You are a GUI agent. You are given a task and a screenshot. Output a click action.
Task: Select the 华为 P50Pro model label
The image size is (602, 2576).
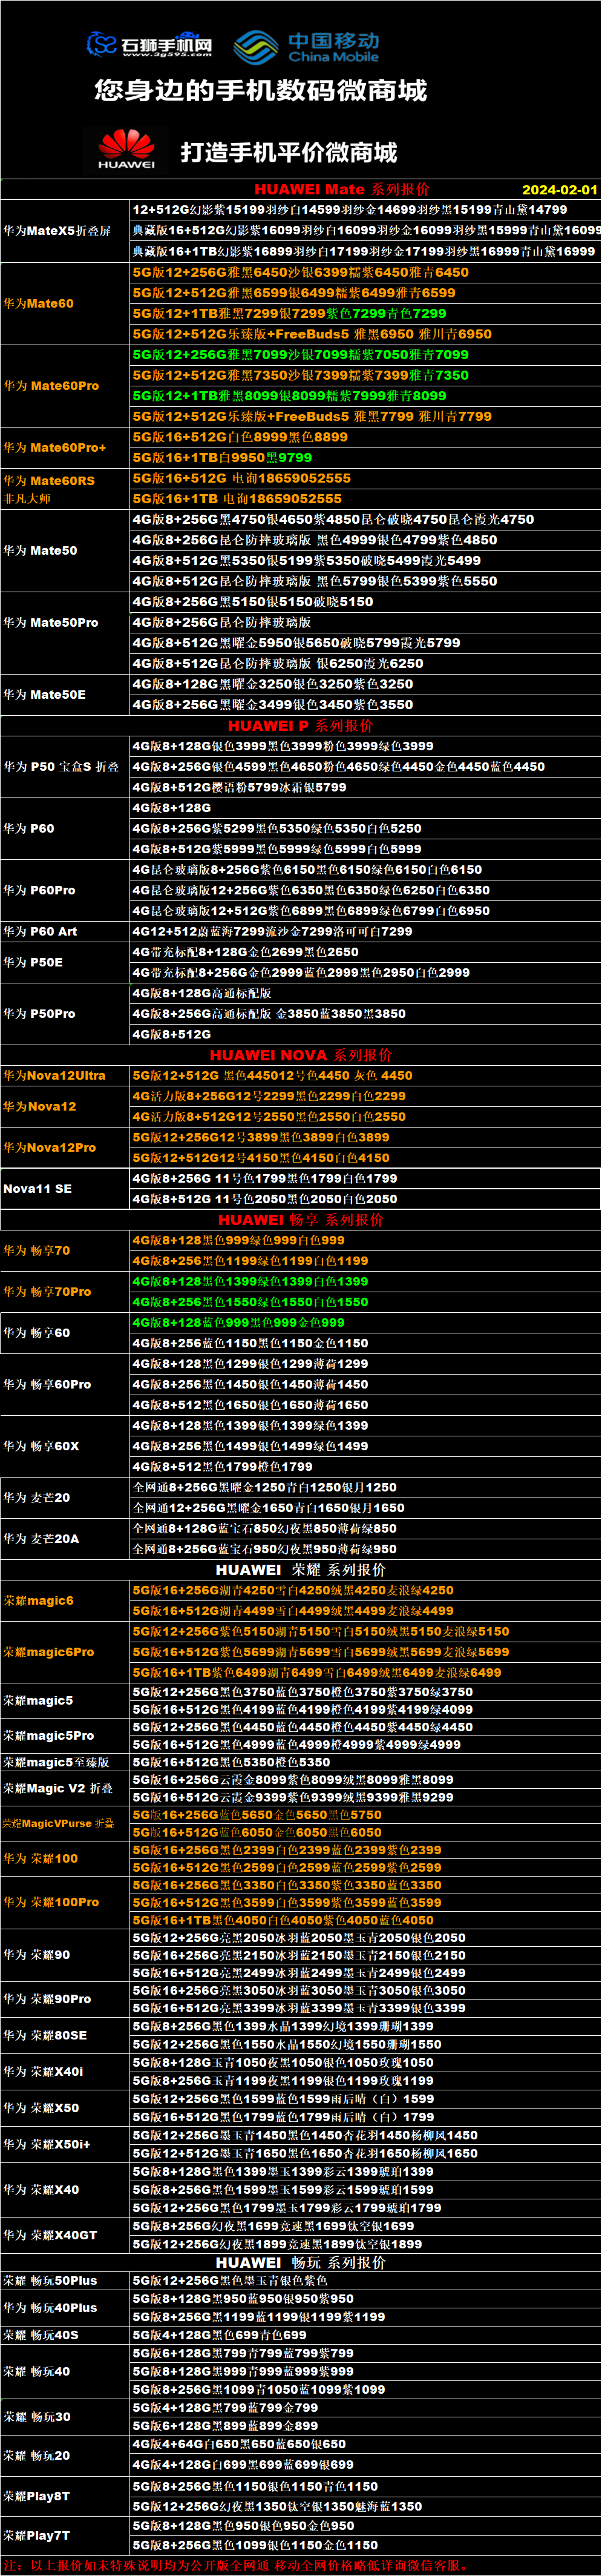pyautogui.click(x=39, y=1014)
